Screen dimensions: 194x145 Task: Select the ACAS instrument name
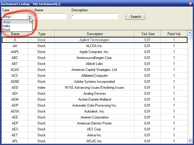[15, 70]
